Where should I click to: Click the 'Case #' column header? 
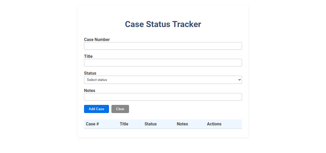(92, 124)
